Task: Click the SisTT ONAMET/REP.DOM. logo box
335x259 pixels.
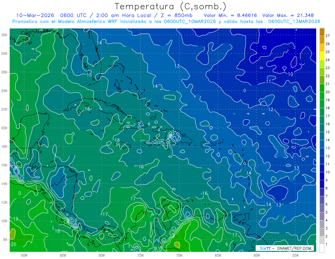Action: 285,248
